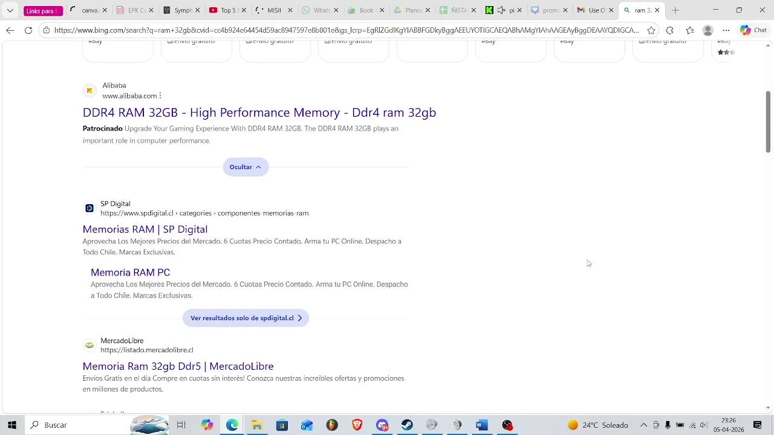Open Microsoft Store from the taskbar
The height and width of the screenshot is (435, 774).
pos(282,425)
